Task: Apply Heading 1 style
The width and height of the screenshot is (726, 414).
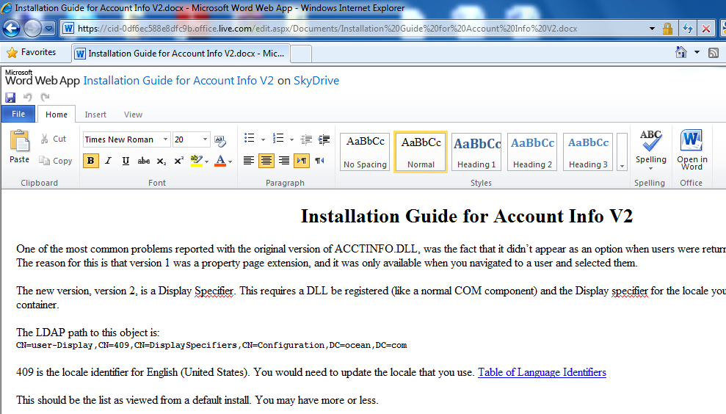Action: coord(476,152)
